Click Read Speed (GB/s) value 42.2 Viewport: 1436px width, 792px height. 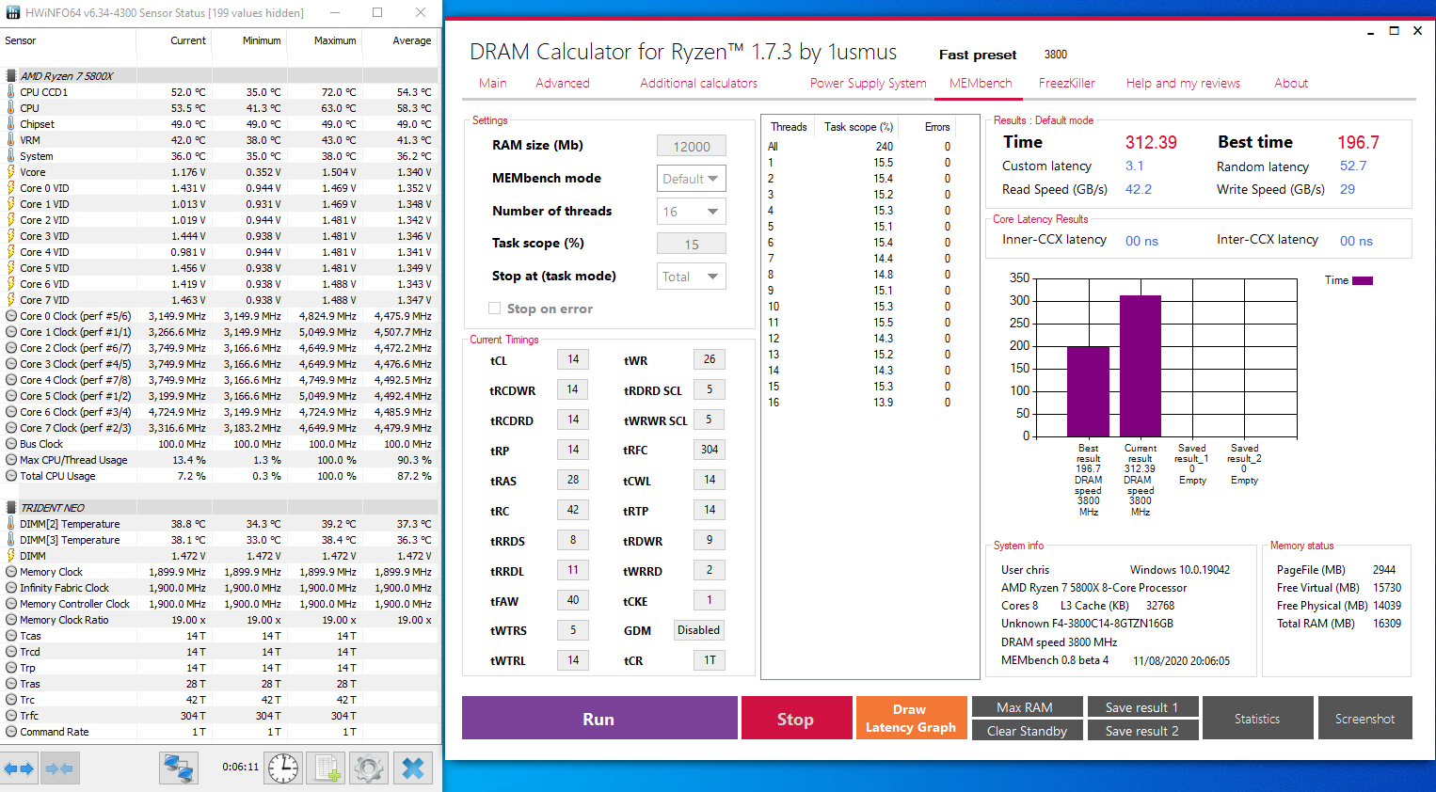1139,189
